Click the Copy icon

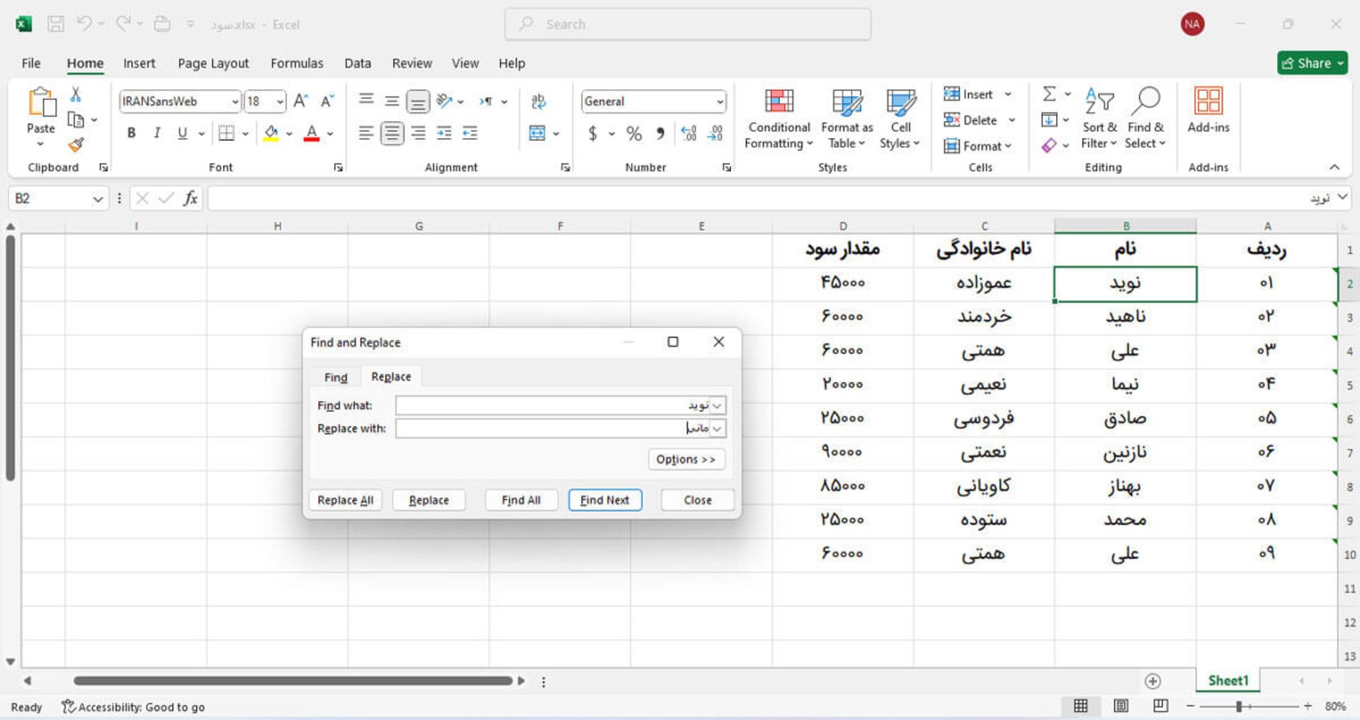(x=76, y=120)
